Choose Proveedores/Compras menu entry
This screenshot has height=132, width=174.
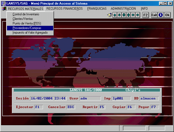(30, 28)
